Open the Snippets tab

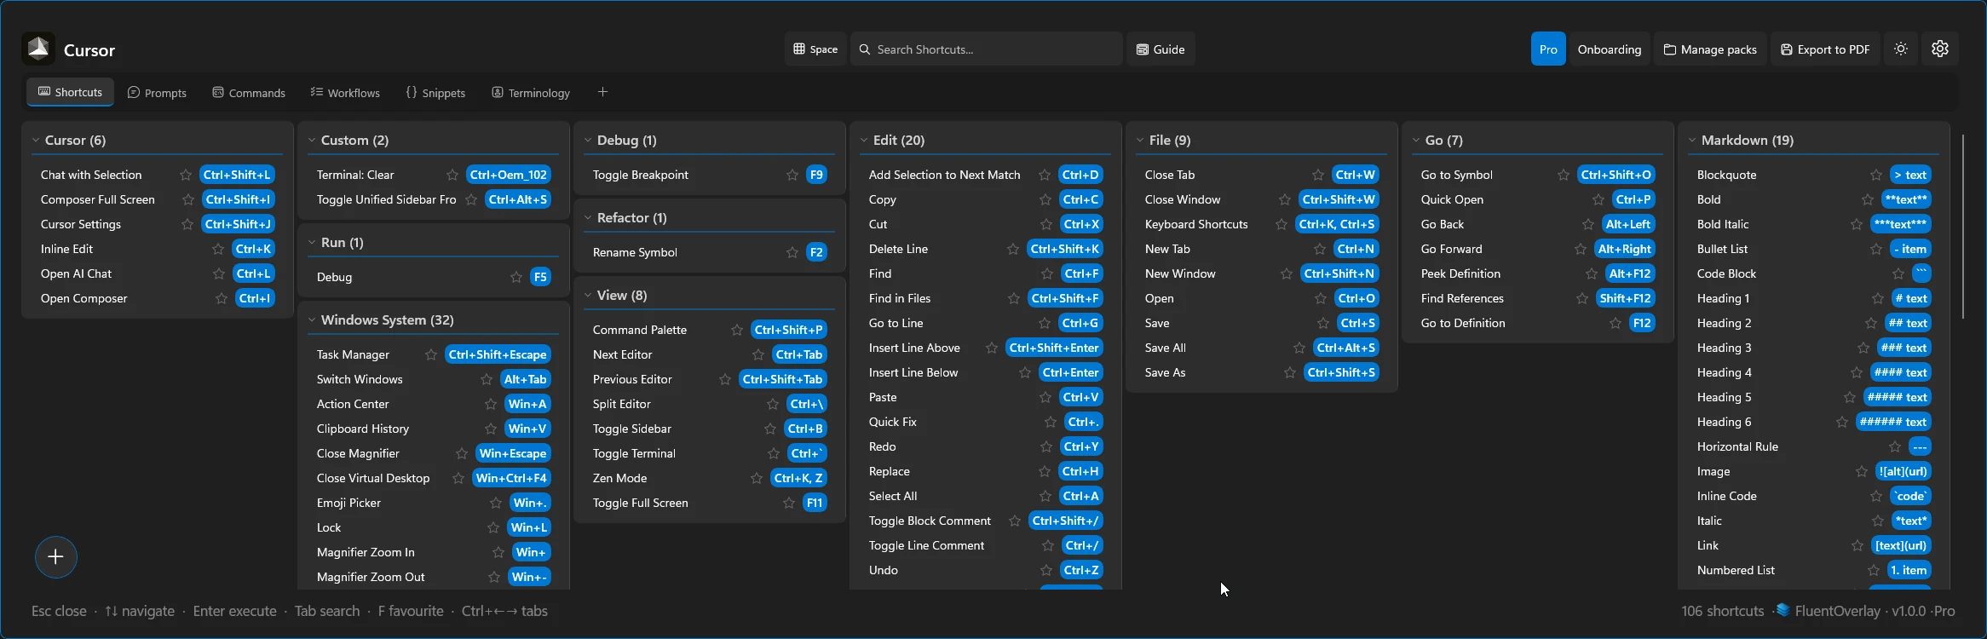pos(435,93)
